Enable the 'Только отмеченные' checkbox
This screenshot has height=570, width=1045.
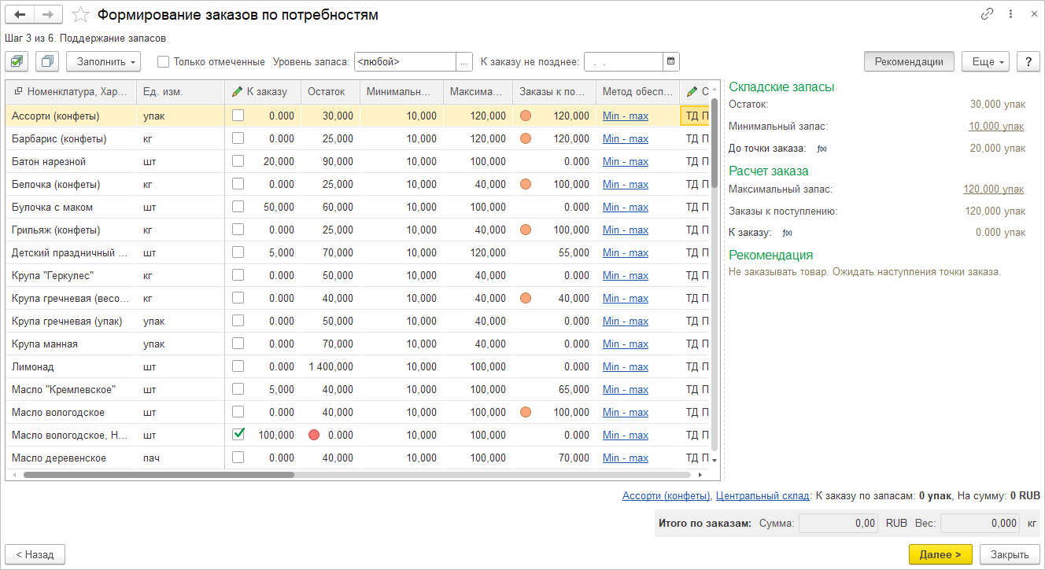[164, 61]
